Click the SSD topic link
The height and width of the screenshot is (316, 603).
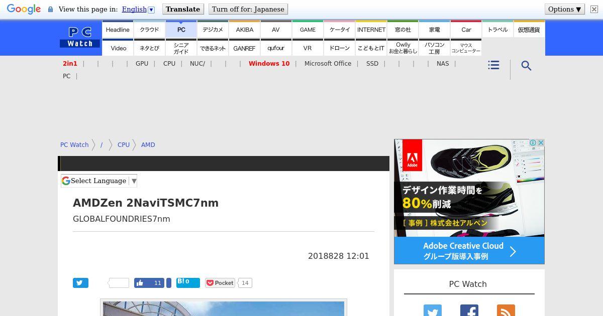coord(372,64)
